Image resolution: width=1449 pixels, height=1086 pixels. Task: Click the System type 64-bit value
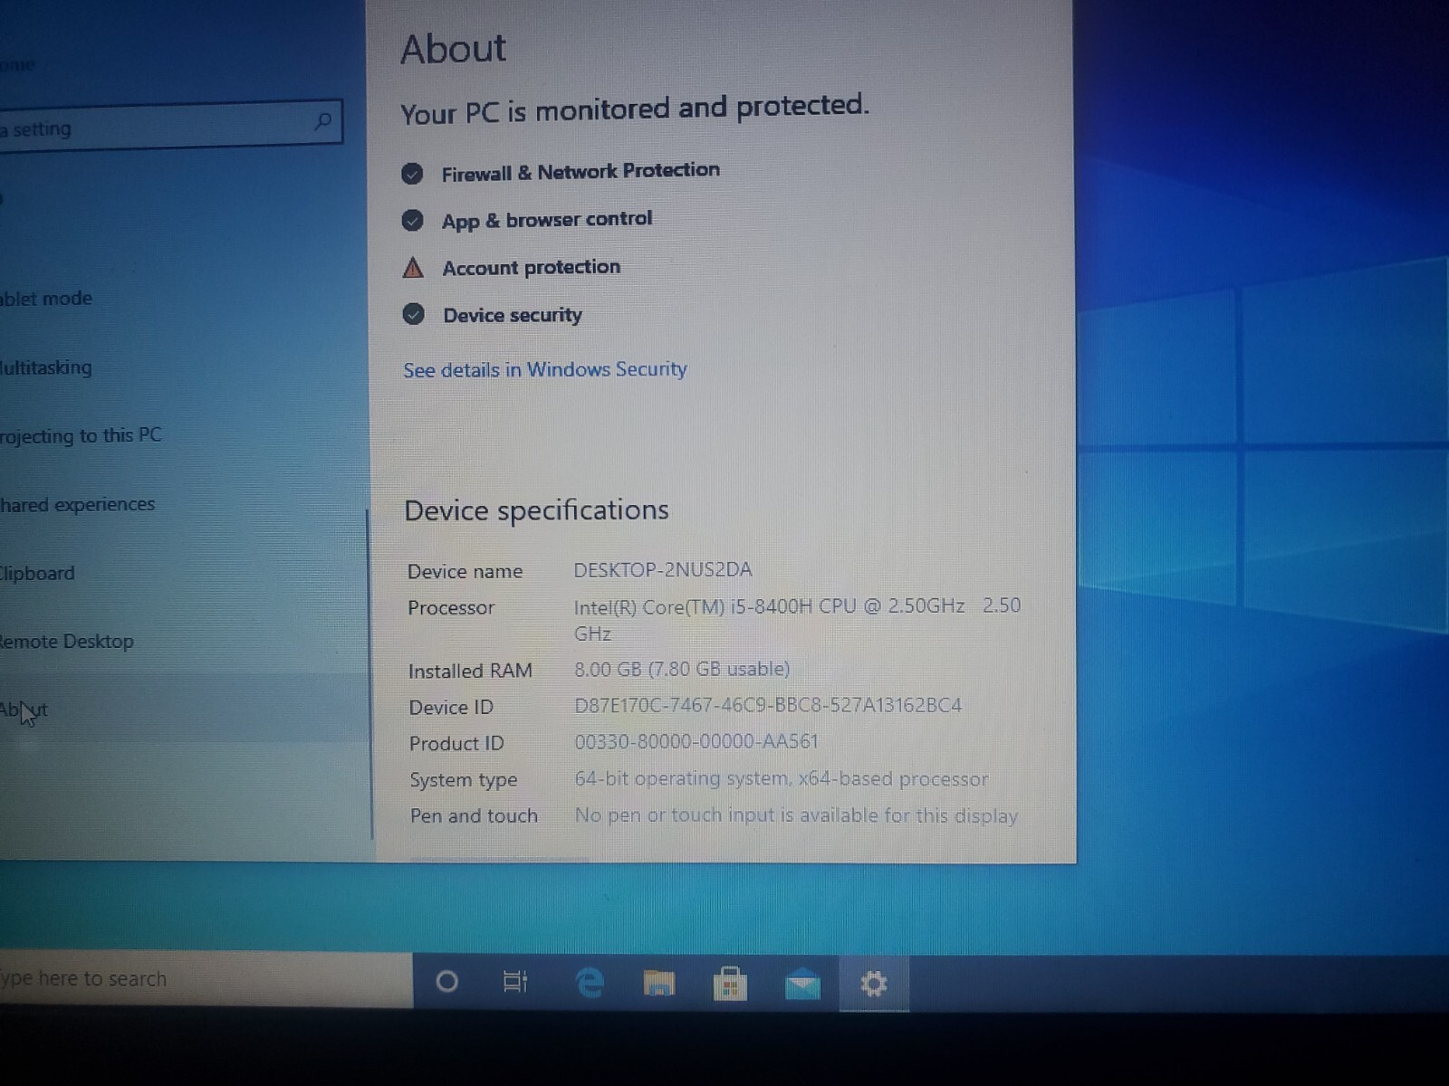tap(782, 778)
